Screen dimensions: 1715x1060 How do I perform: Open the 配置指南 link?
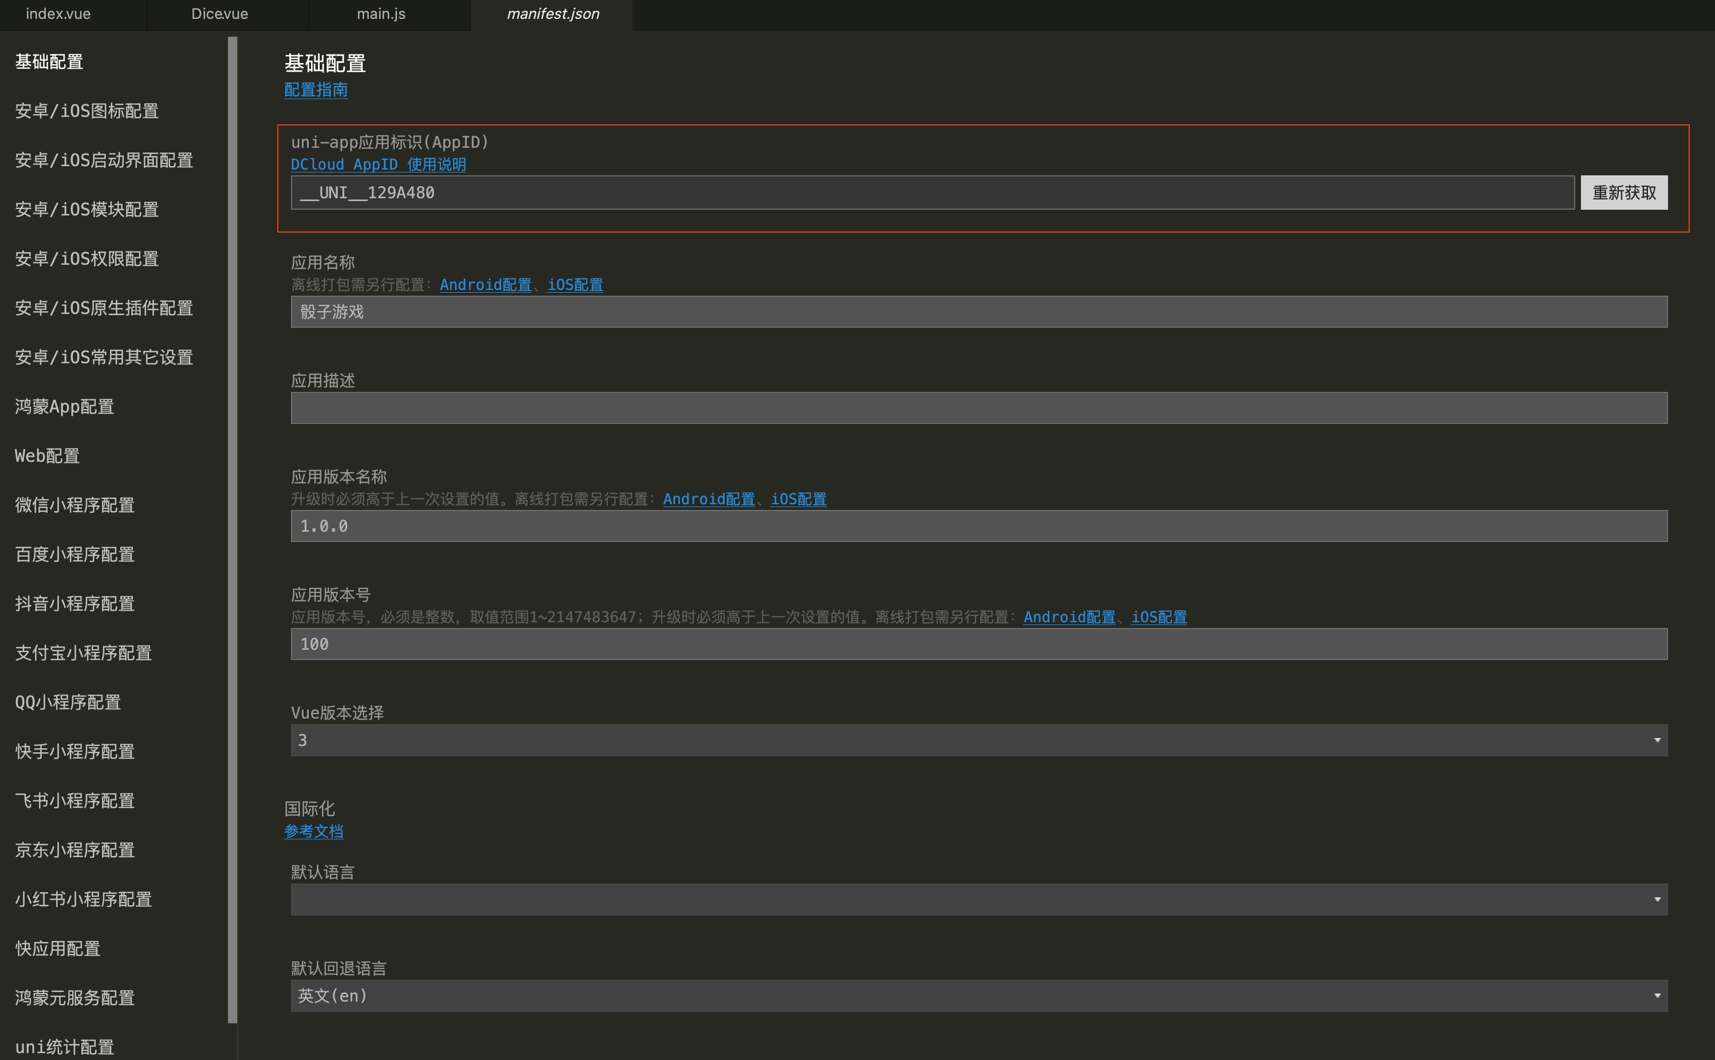point(316,90)
